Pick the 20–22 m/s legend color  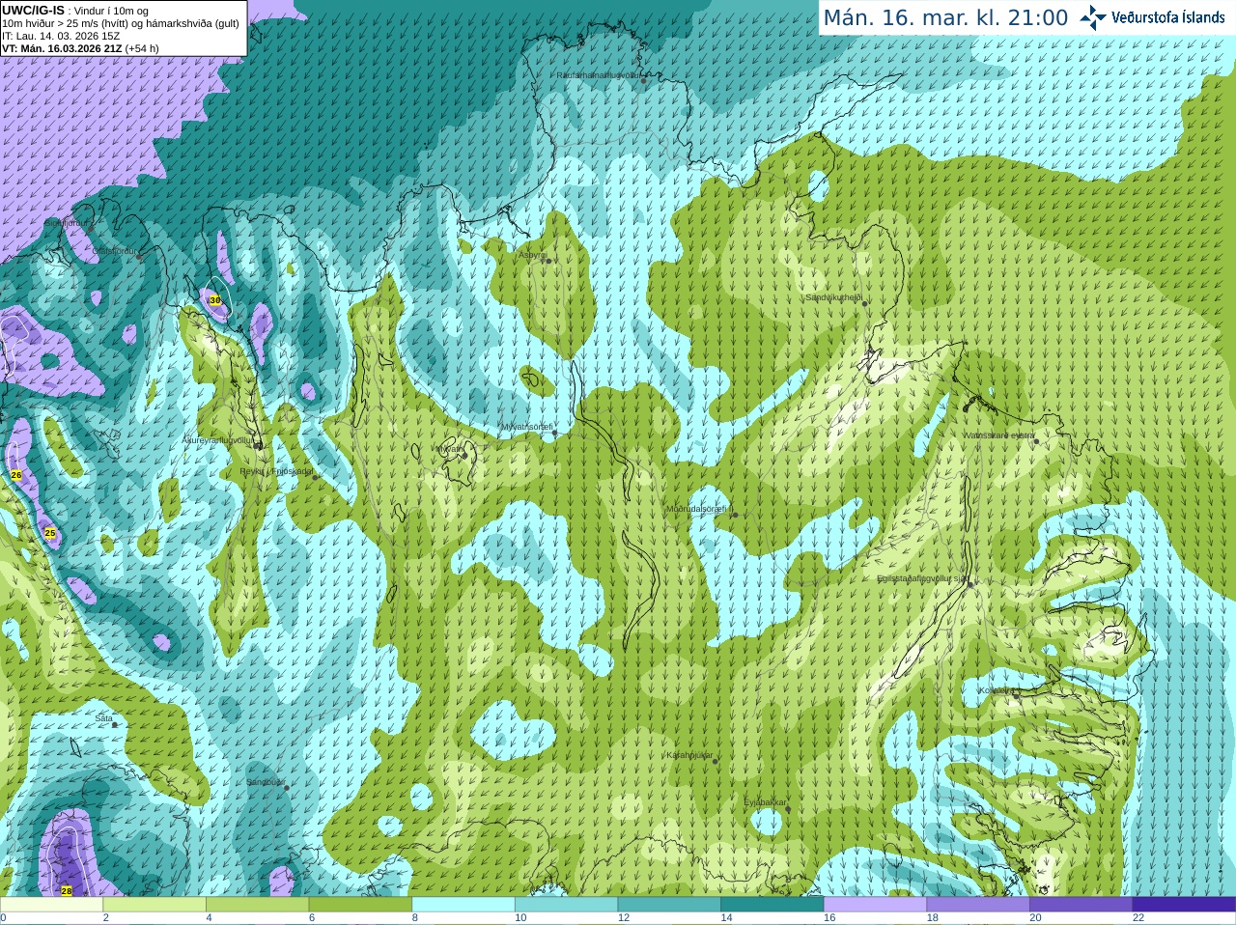tap(1081, 905)
